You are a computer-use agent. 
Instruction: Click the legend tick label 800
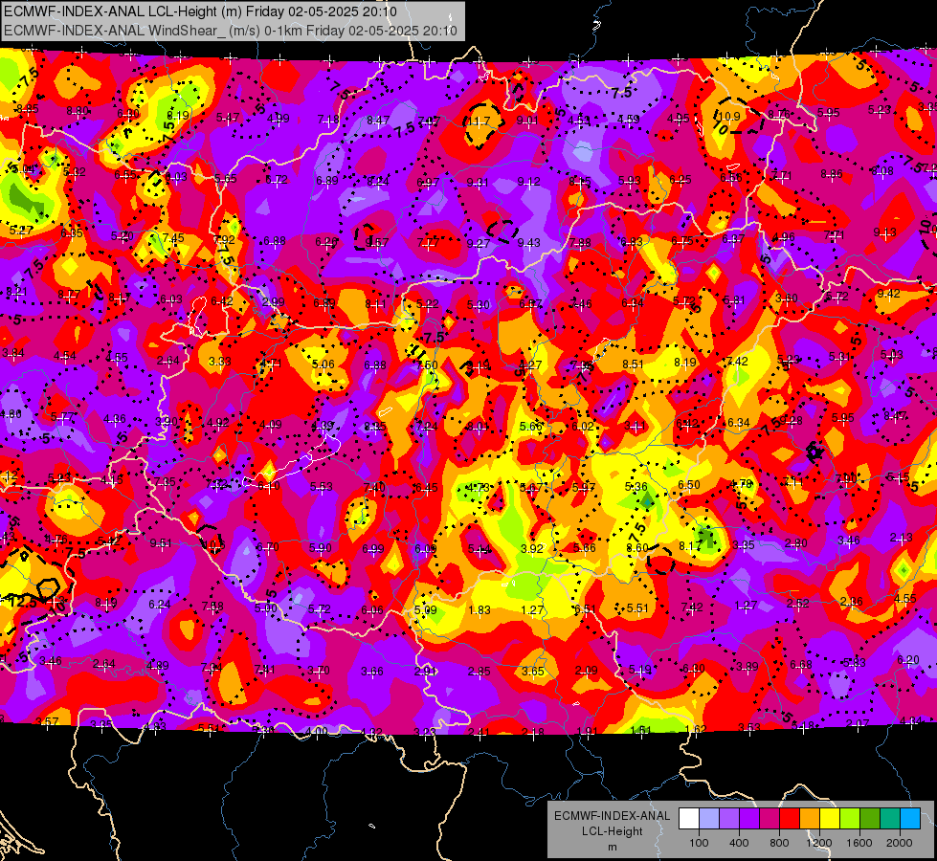pyautogui.click(x=779, y=843)
